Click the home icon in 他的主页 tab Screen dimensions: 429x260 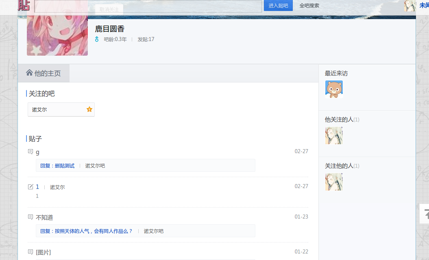pos(29,72)
